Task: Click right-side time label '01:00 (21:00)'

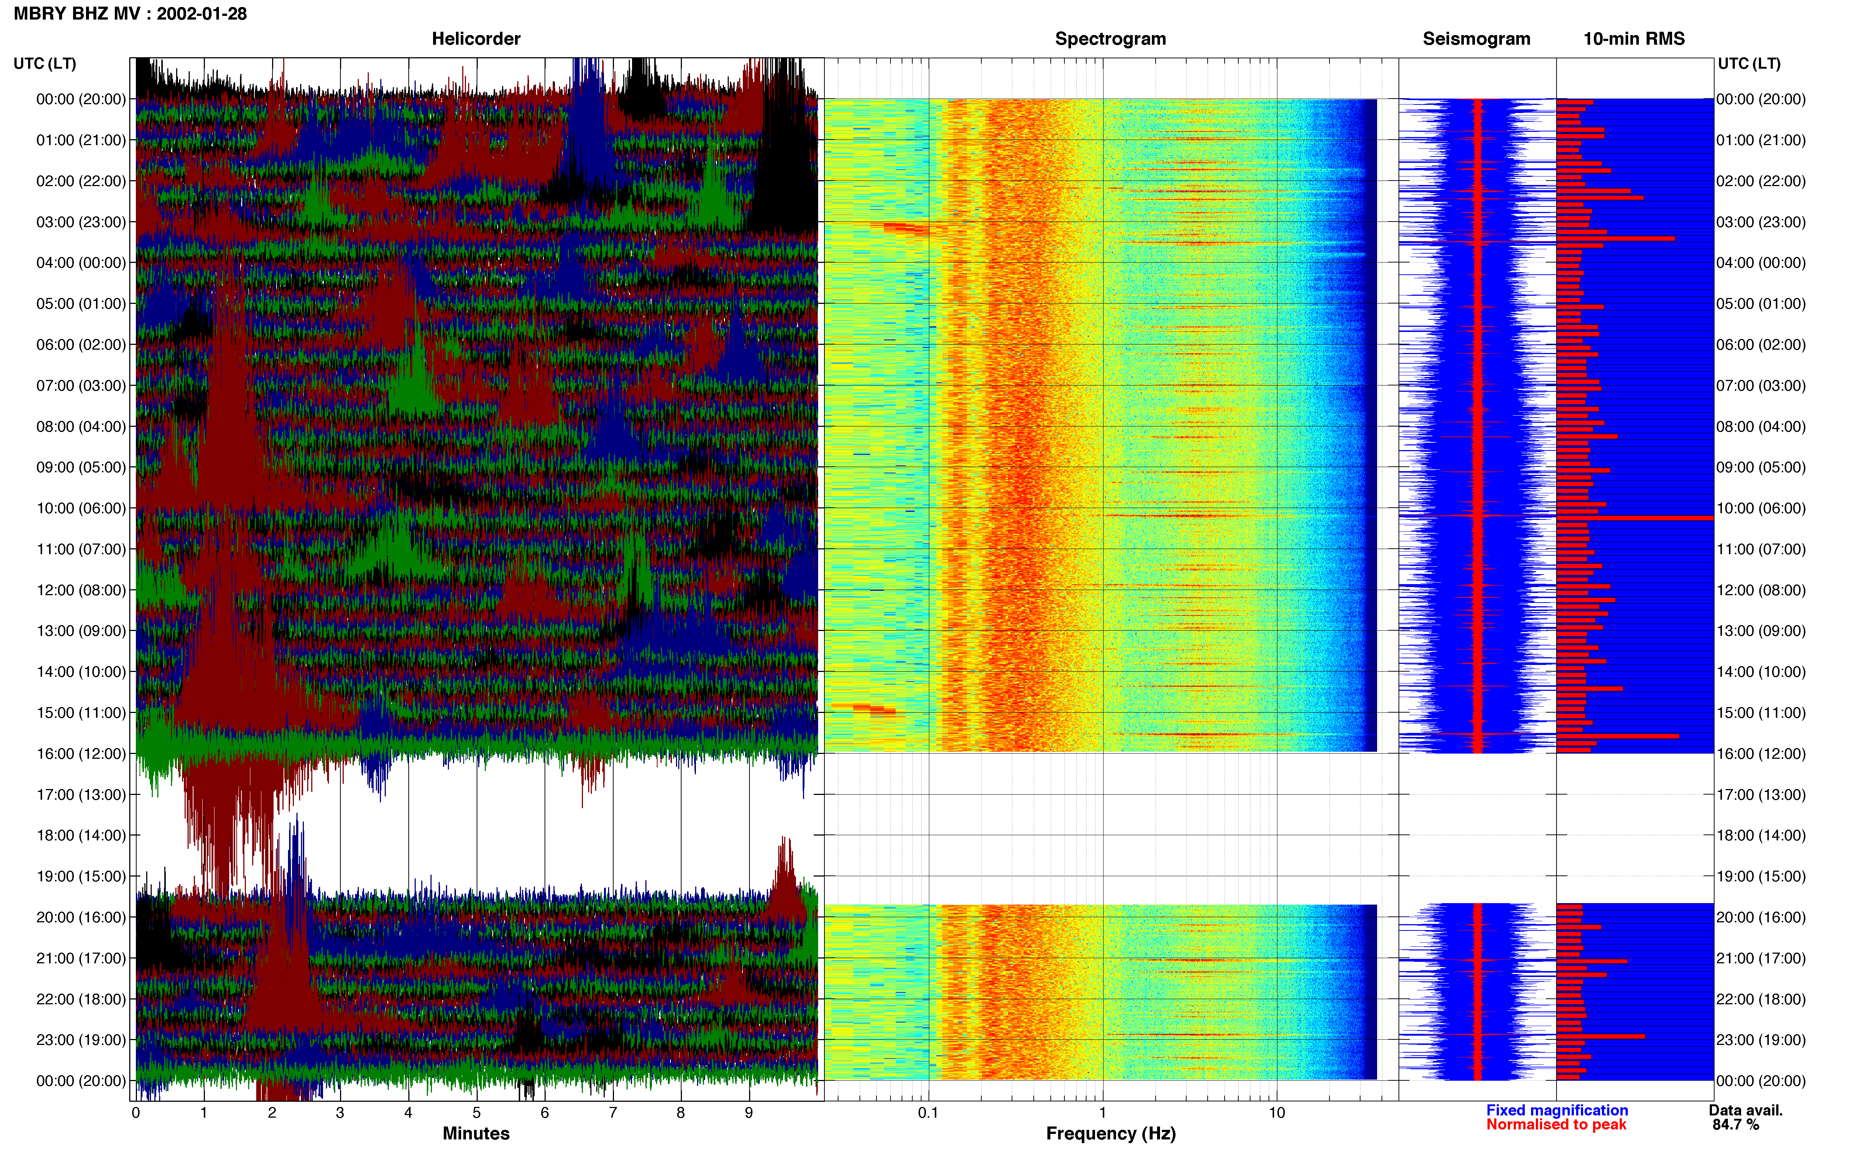Action: [1761, 140]
